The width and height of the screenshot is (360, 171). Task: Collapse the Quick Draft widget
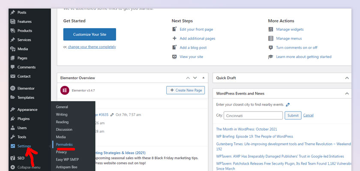[x=347, y=78]
